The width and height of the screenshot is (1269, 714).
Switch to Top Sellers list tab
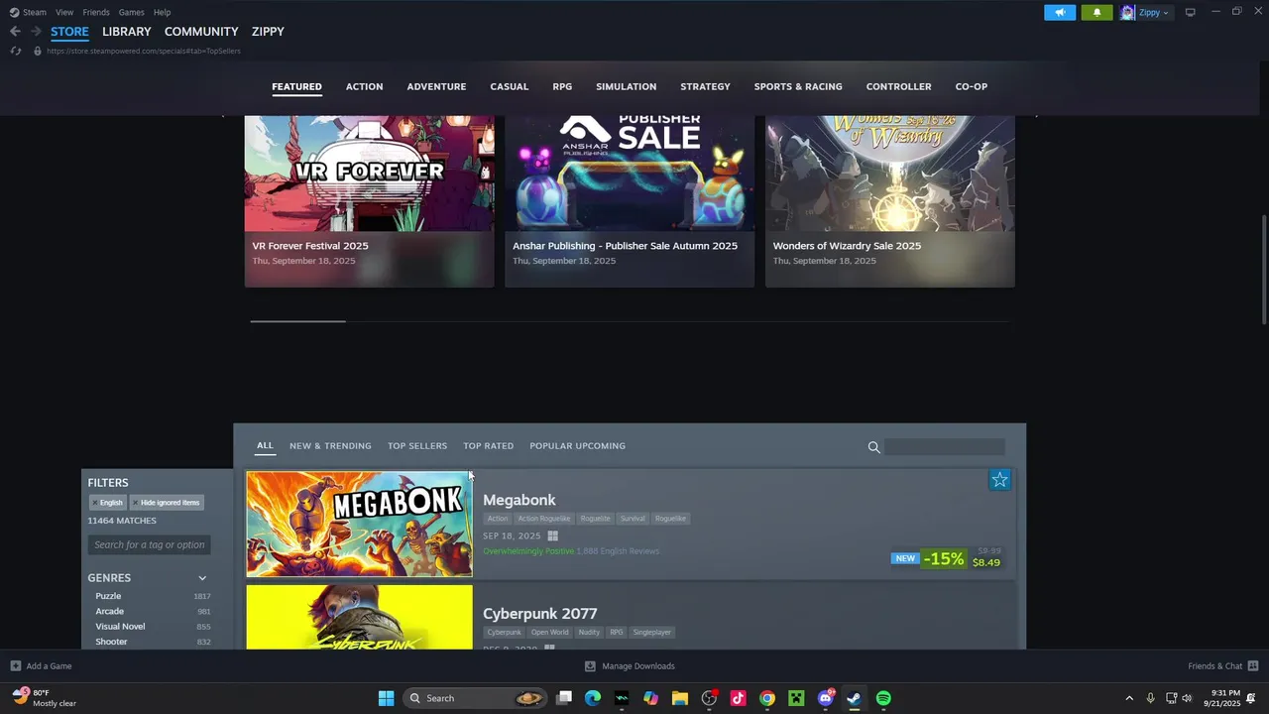[x=417, y=446]
